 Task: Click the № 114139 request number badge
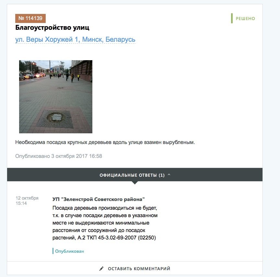30,18
